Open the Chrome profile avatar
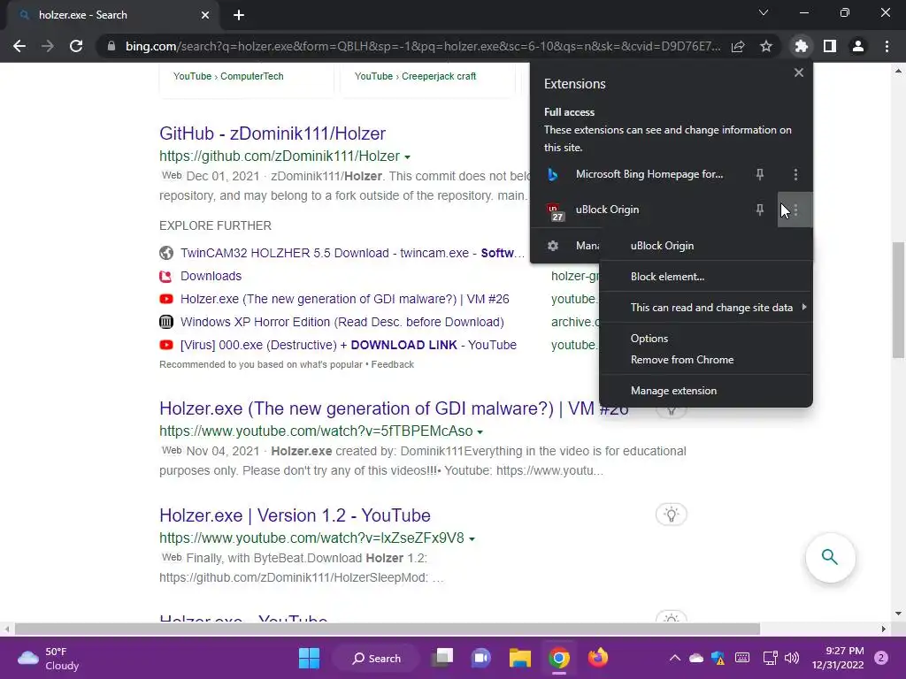The image size is (906, 679). [858, 46]
